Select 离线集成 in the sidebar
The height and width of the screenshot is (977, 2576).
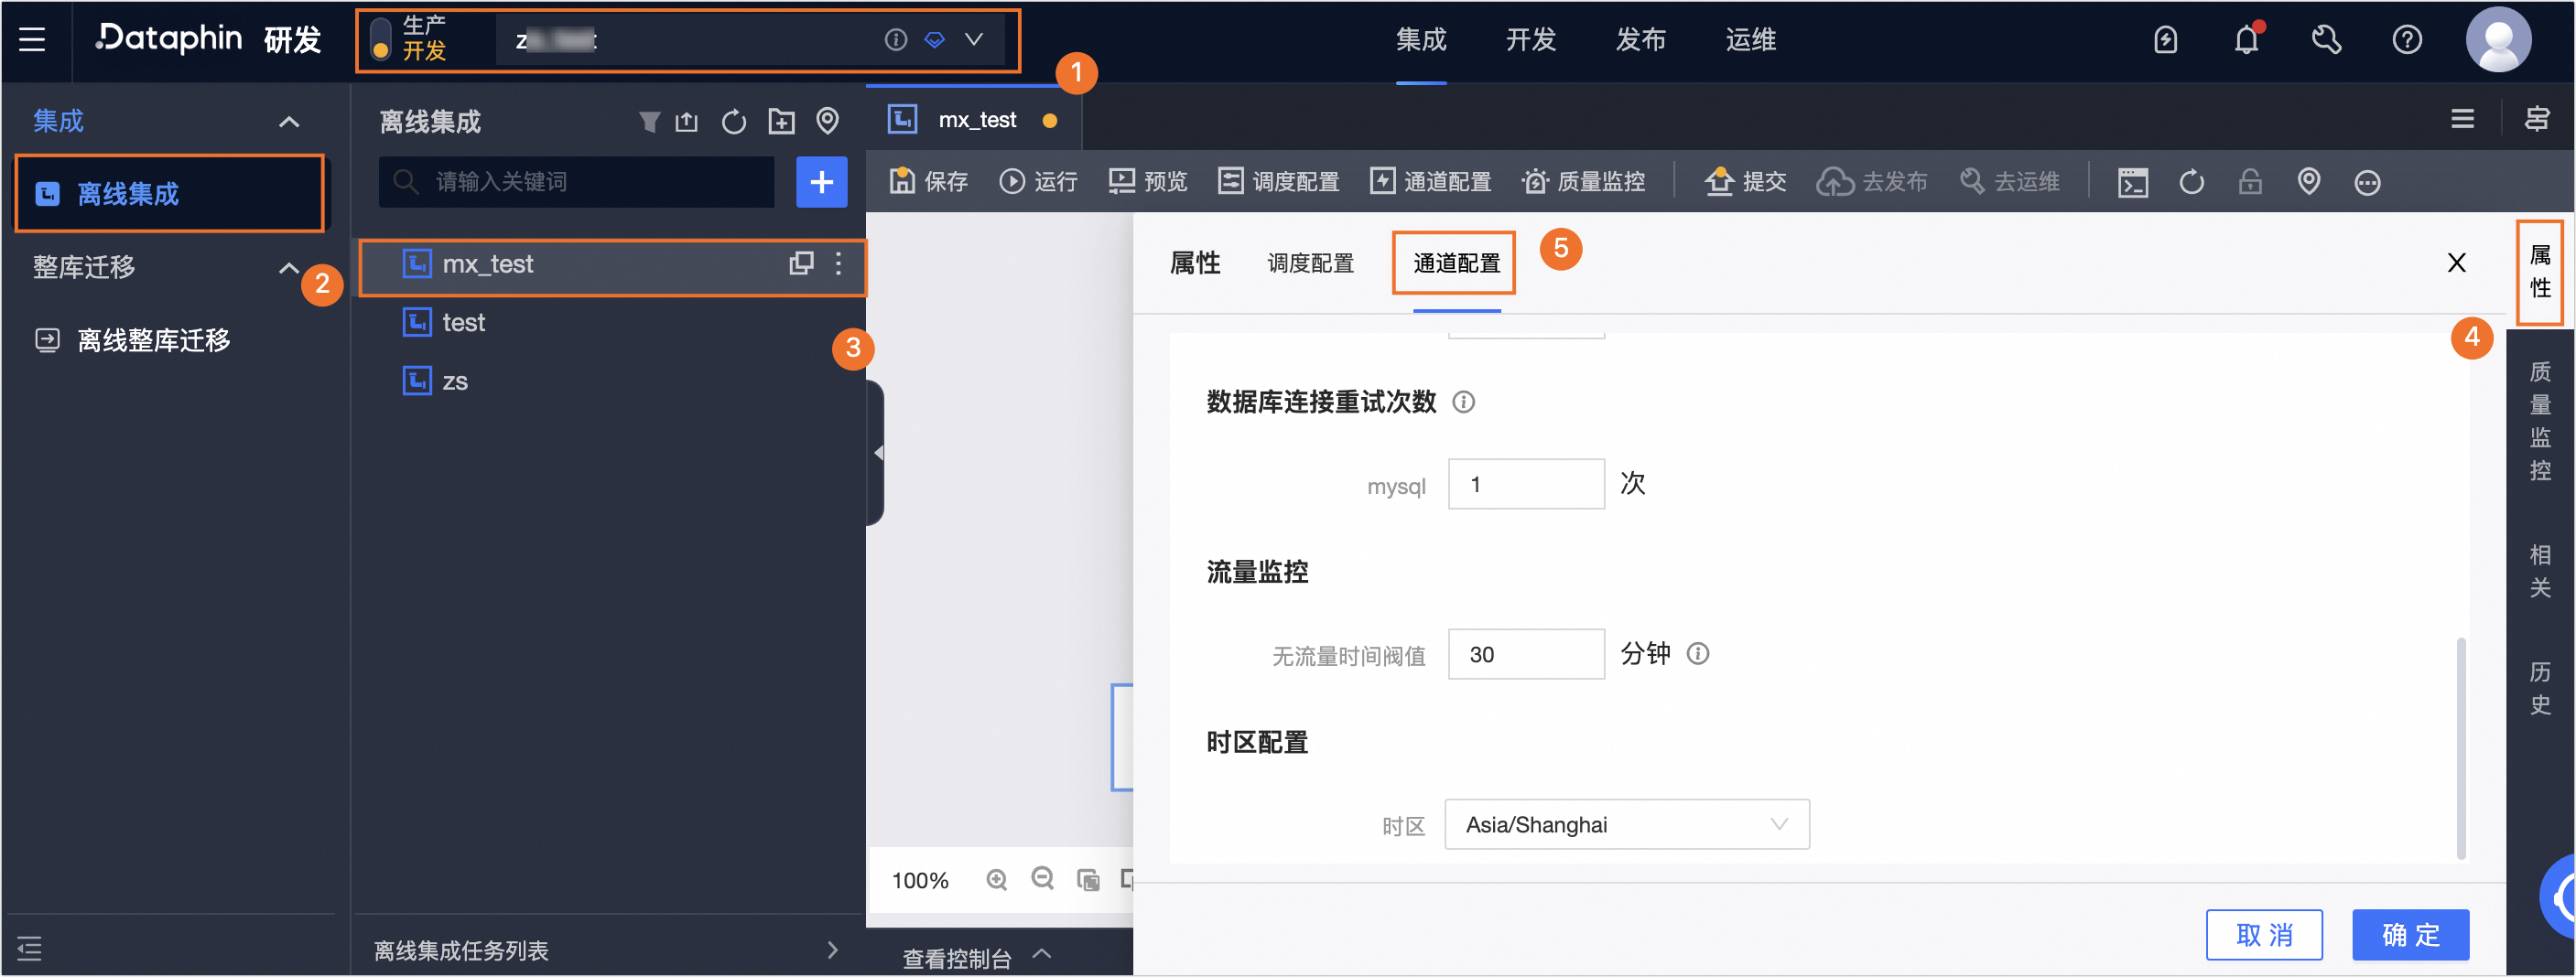[x=170, y=193]
